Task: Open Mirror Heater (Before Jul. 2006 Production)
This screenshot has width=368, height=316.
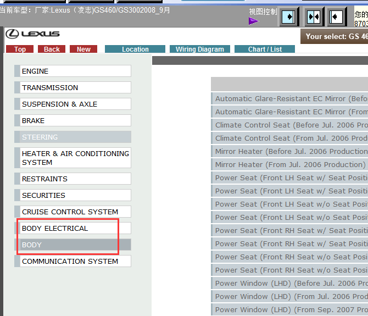Action: coord(289,152)
